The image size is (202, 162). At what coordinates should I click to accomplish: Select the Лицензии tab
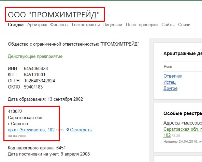click(113, 25)
